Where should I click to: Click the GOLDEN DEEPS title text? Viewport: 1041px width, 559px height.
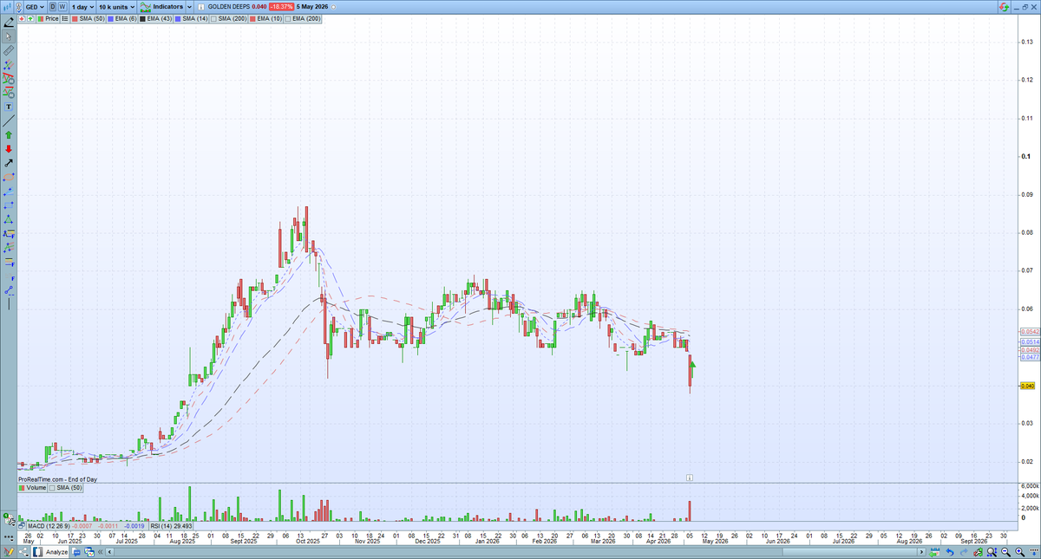point(228,7)
